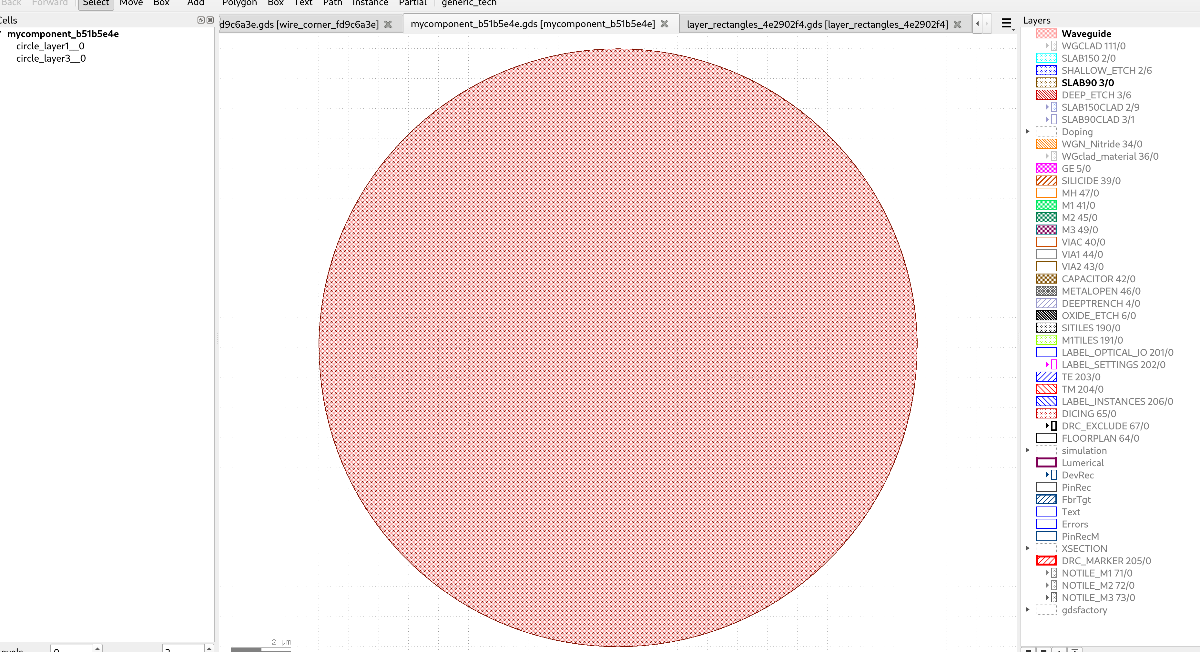Open the layers panel hamburger menu

pyautogui.click(x=1007, y=23)
